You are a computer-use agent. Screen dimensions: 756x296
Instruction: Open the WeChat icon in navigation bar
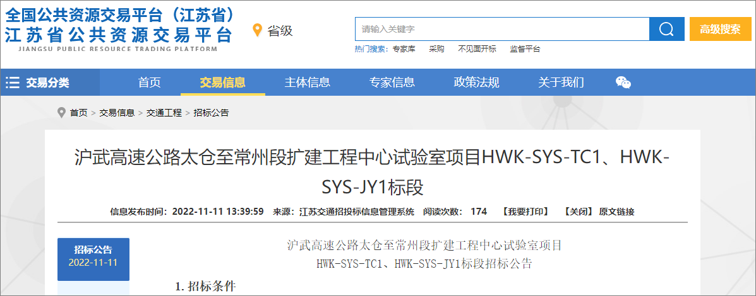623,83
